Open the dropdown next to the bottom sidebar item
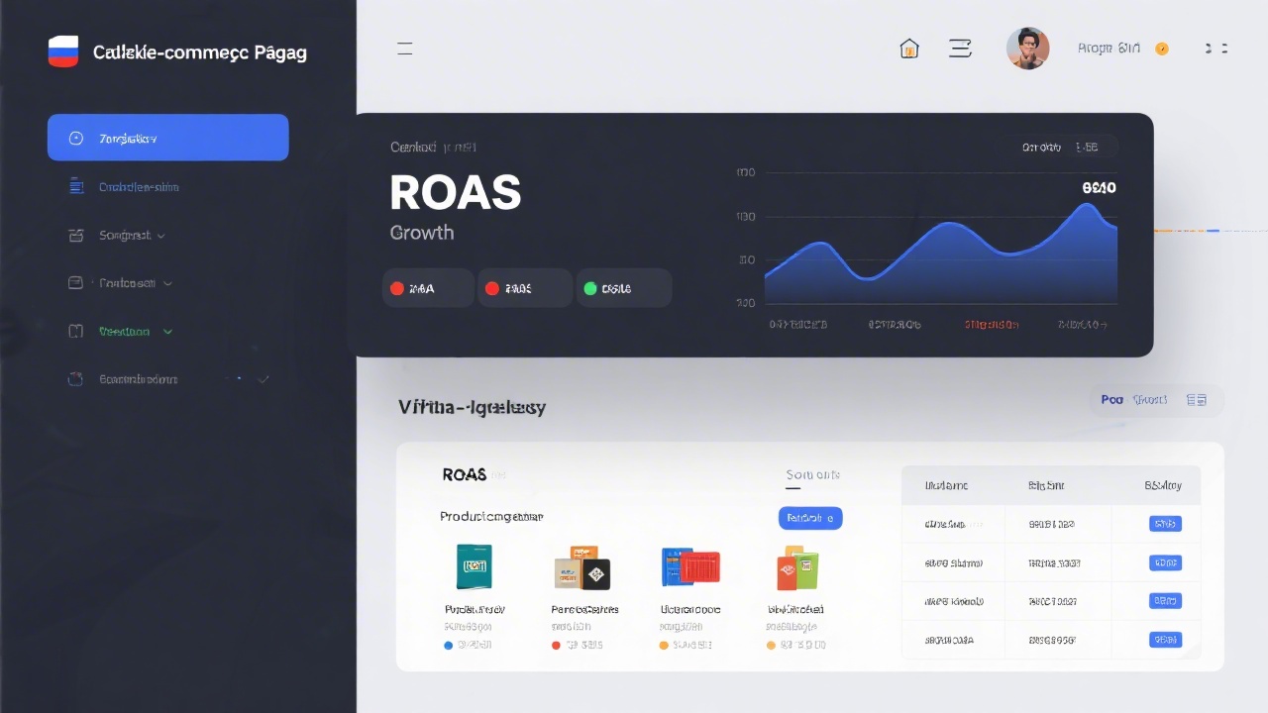 [263, 377]
